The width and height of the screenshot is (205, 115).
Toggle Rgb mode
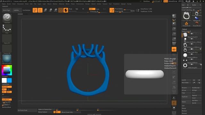tap(77, 9)
